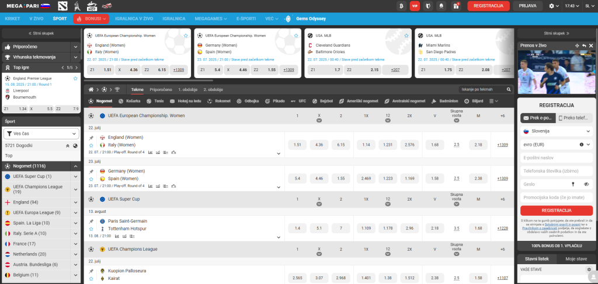This screenshot has height=284, width=598.
Task: Click the password key generator icon
Action: 573,184
